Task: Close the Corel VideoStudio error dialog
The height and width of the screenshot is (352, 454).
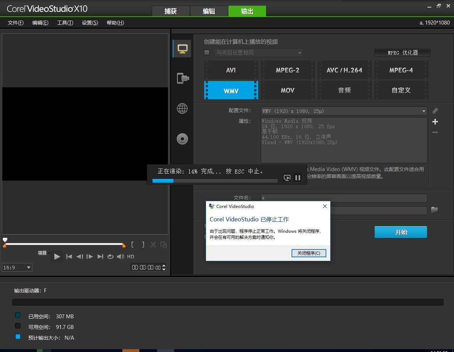Action: 325,206
